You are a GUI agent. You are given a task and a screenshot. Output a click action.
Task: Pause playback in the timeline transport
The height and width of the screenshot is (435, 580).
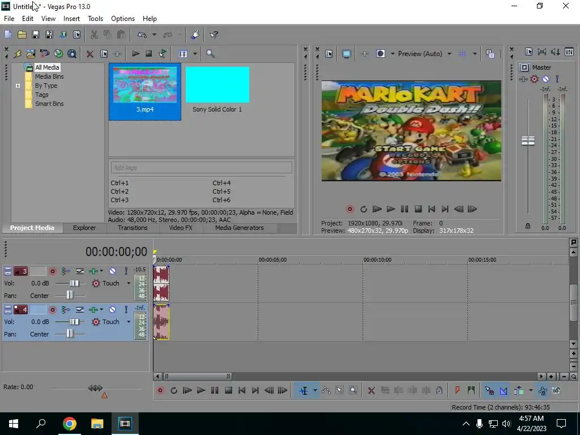tap(215, 390)
